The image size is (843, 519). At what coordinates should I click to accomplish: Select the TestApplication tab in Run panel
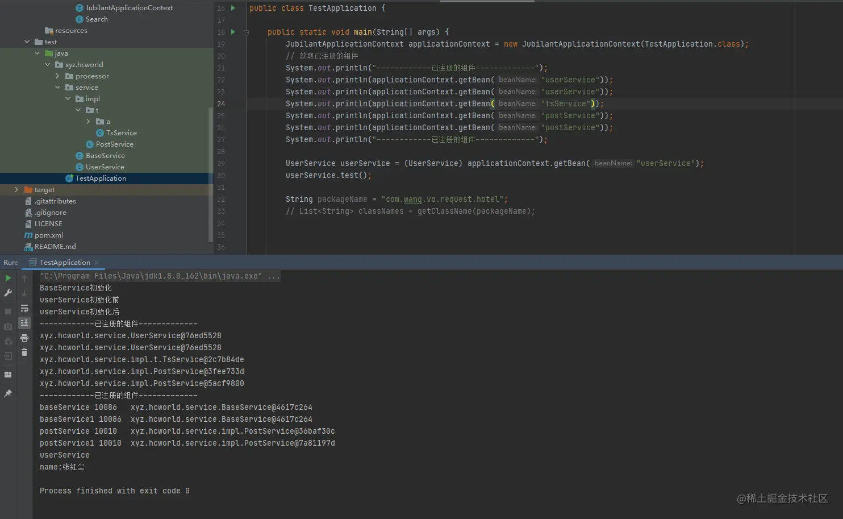[x=64, y=263]
